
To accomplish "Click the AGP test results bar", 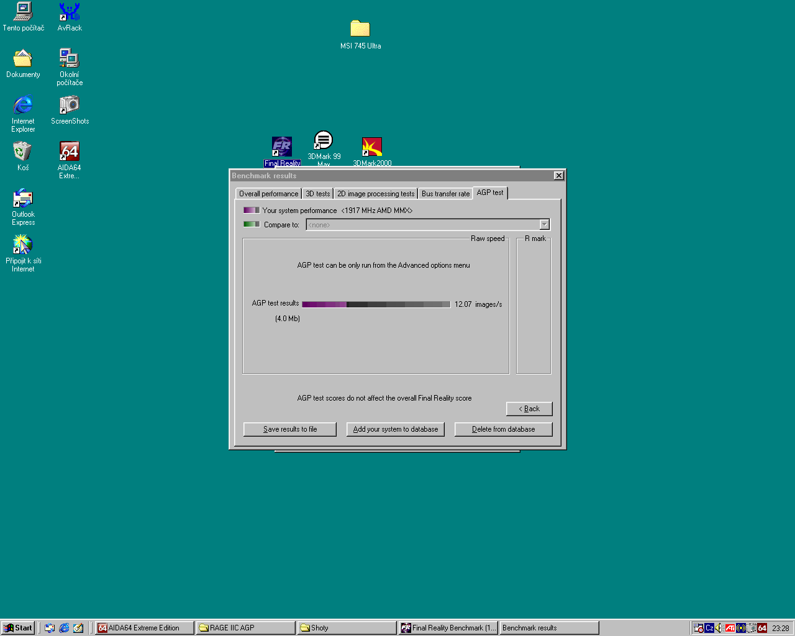I will pos(376,304).
